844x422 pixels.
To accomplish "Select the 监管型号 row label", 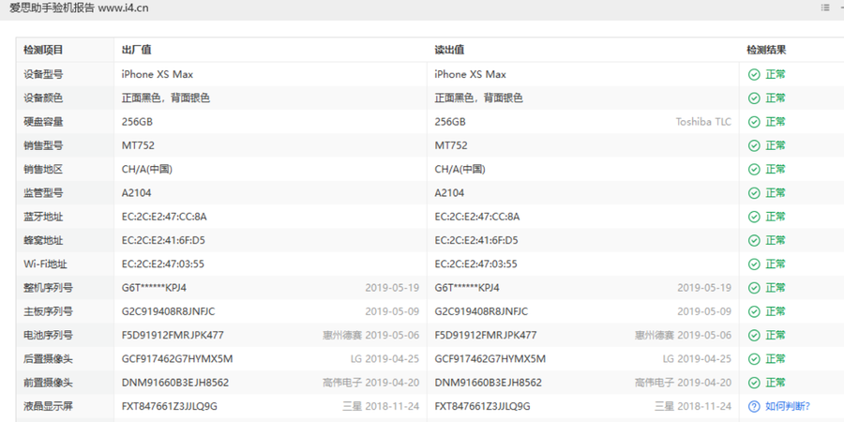I will click(43, 192).
